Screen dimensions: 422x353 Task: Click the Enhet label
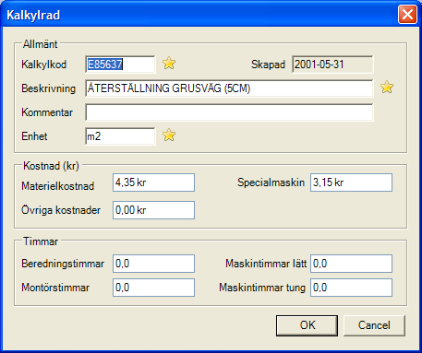(x=34, y=136)
